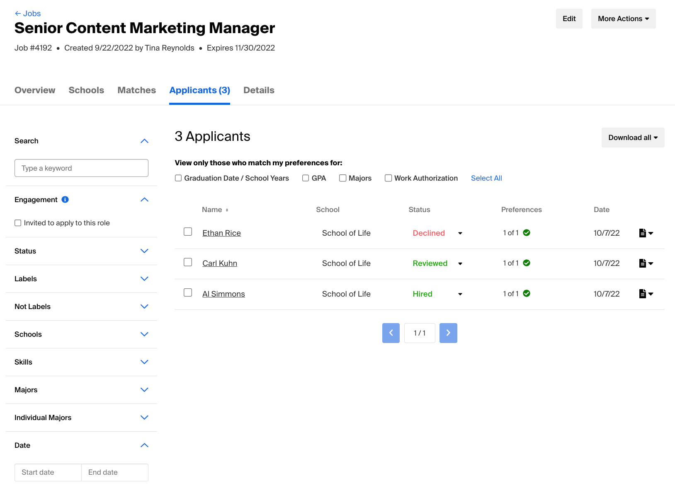Go to the previous page of applicants
This screenshot has width=675, height=488.
click(391, 333)
